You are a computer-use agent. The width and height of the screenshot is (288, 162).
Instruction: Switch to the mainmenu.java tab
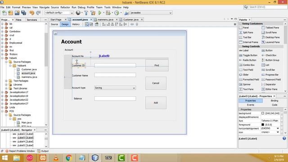click(105, 19)
